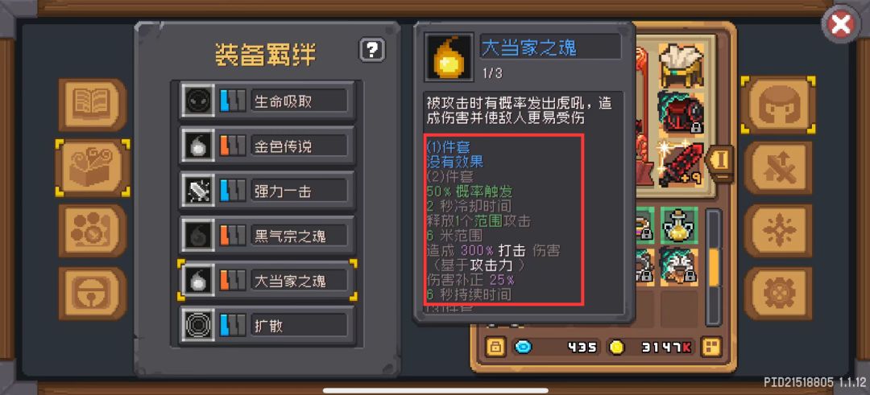Select the 生命吸取 set bonus entry
The image size is (870, 395).
[267, 101]
